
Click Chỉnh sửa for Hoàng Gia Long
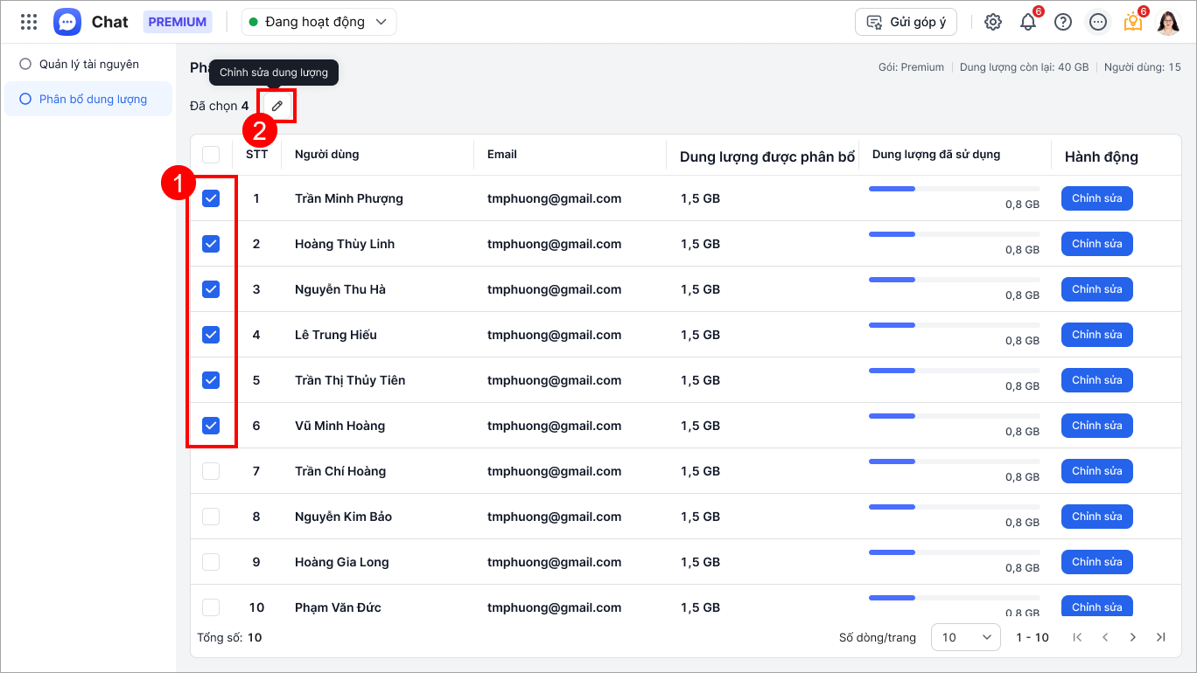coord(1097,562)
